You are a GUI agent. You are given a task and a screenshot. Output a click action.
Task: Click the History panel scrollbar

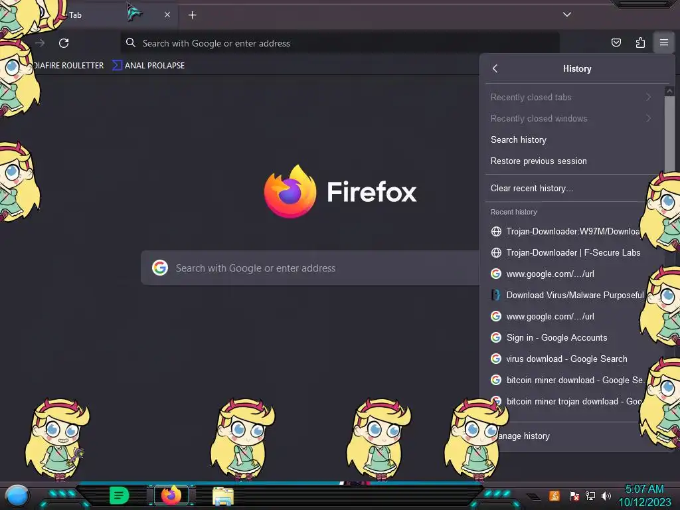click(669, 134)
